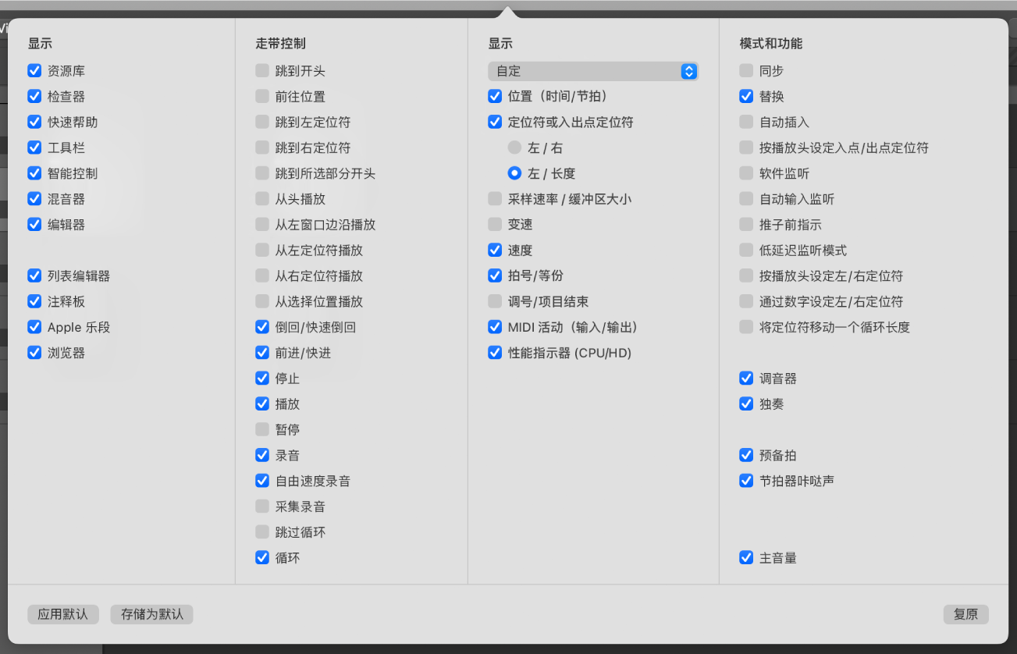The height and width of the screenshot is (654, 1017).
Task: Check 从左窗口边沿播放 option
Action: (262, 225)
